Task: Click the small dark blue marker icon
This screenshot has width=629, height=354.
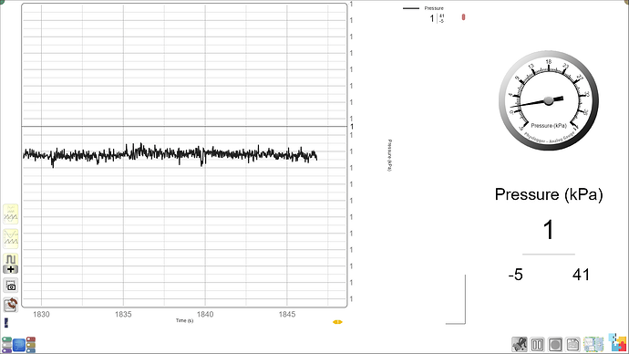Action: [6, 323]
